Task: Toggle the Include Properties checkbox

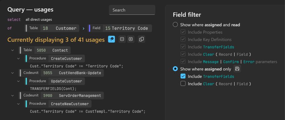Action: click(x=183, y=32)
